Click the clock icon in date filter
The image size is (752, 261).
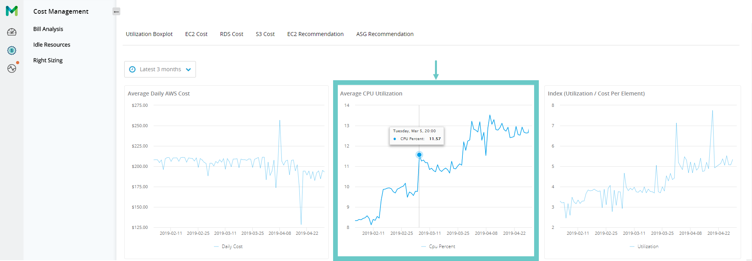[x=132, y=69]
